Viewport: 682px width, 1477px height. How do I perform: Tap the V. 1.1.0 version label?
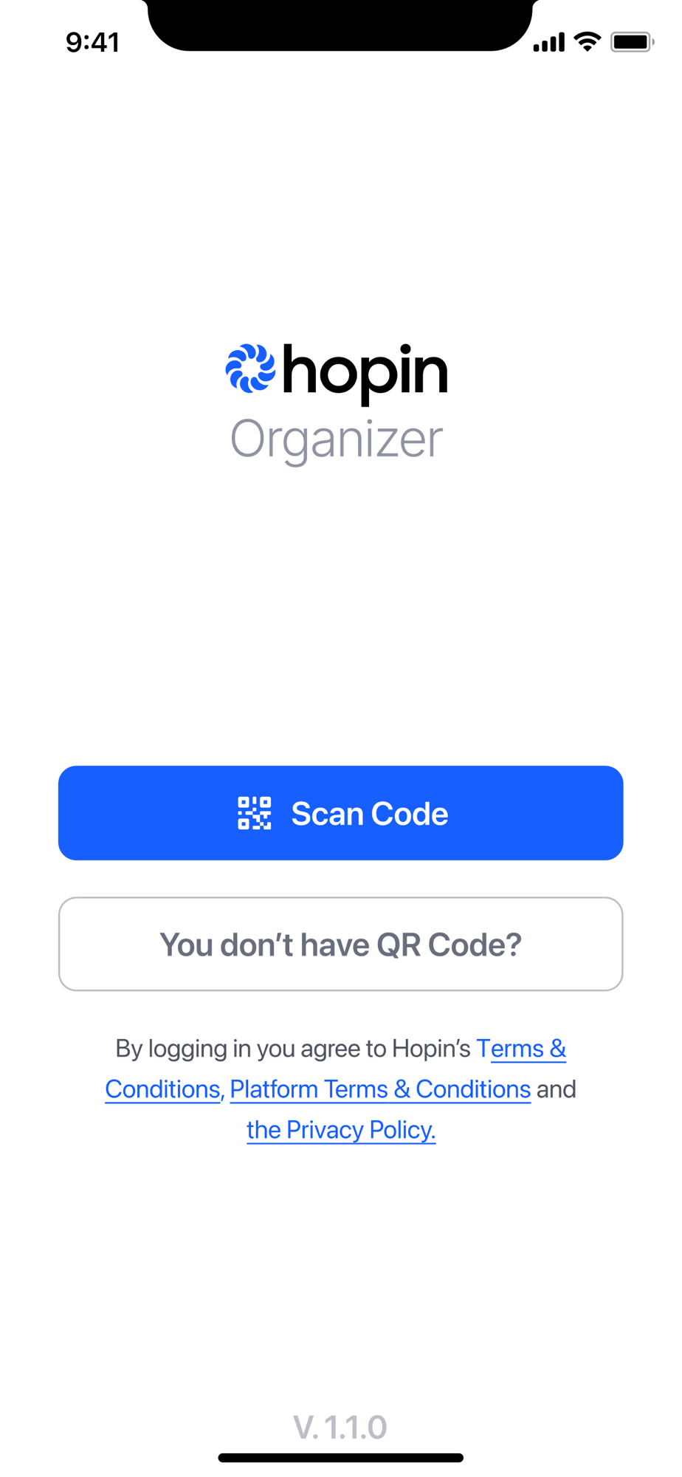(340, 1427)
